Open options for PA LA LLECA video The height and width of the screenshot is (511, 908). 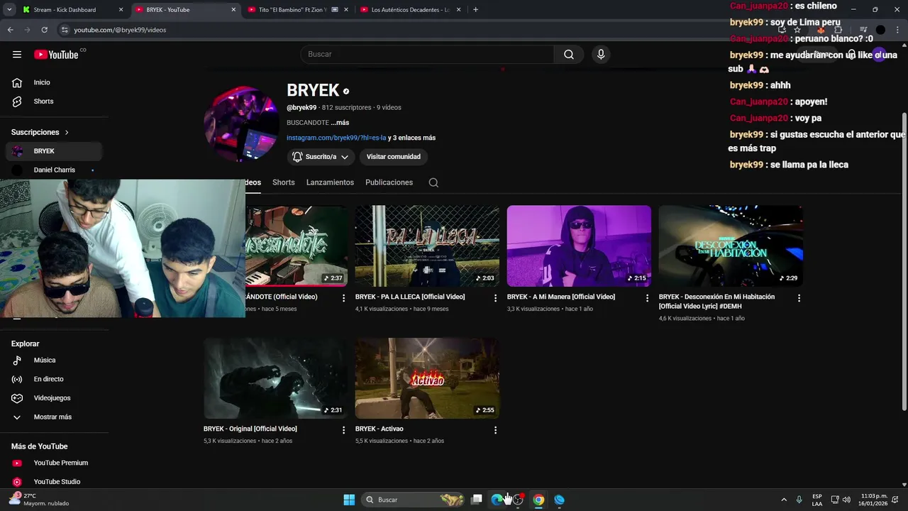coord(495,298)
